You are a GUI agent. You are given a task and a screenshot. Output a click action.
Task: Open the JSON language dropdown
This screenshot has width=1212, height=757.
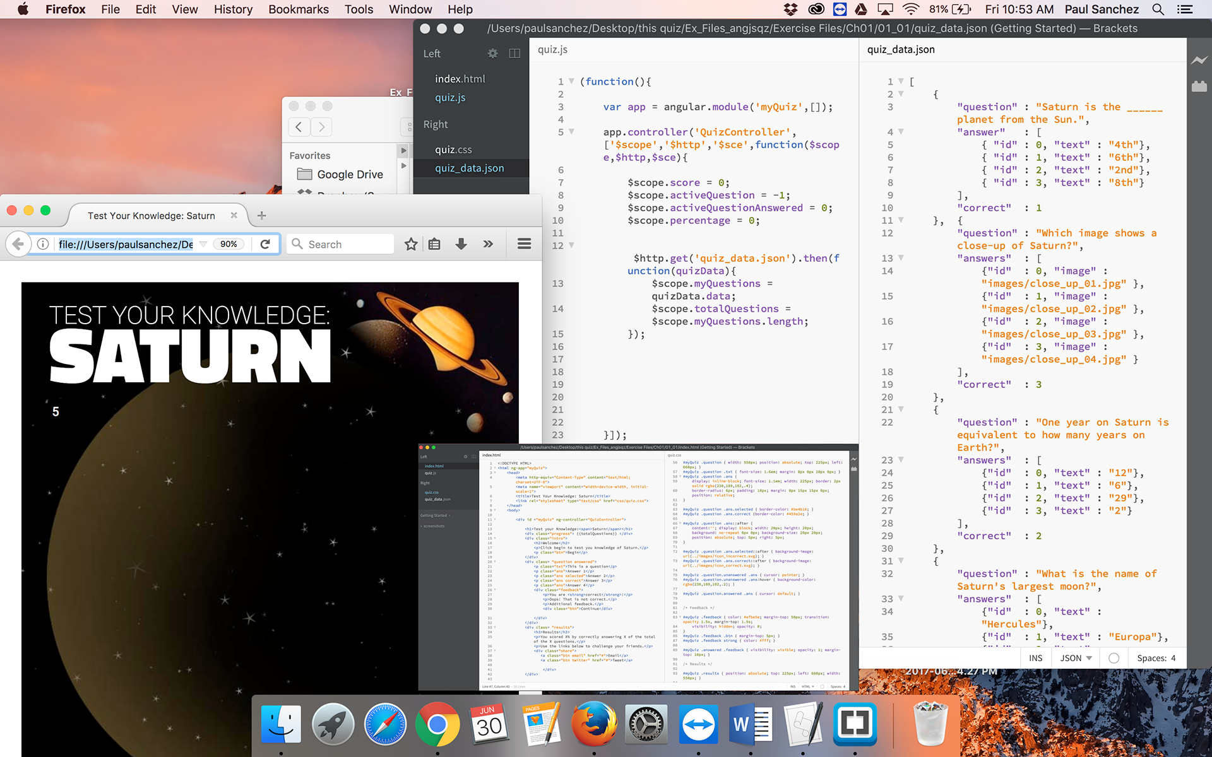[x=1076, y=658]
